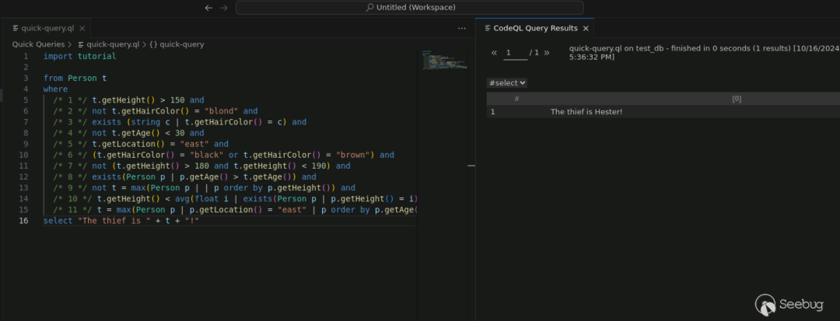This screenshot has height=321, width=840.
Task: Click the "black" string on line 10
Action: (206, 155)
